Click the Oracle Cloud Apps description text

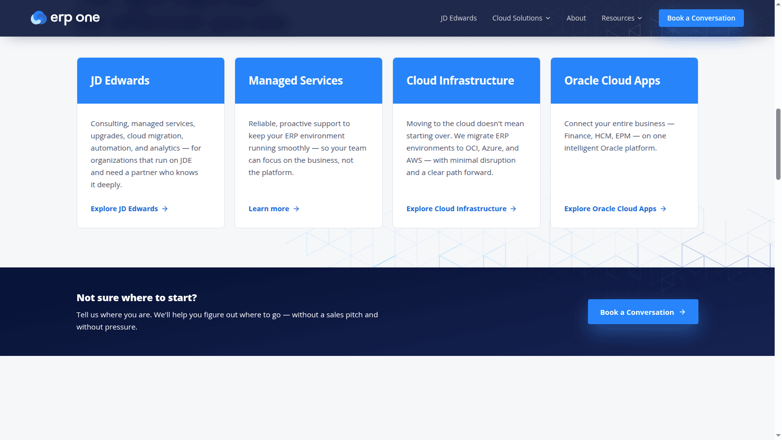[619, 136]
